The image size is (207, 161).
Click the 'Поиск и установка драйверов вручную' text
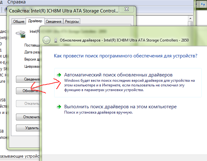click(x=98, y=112)
